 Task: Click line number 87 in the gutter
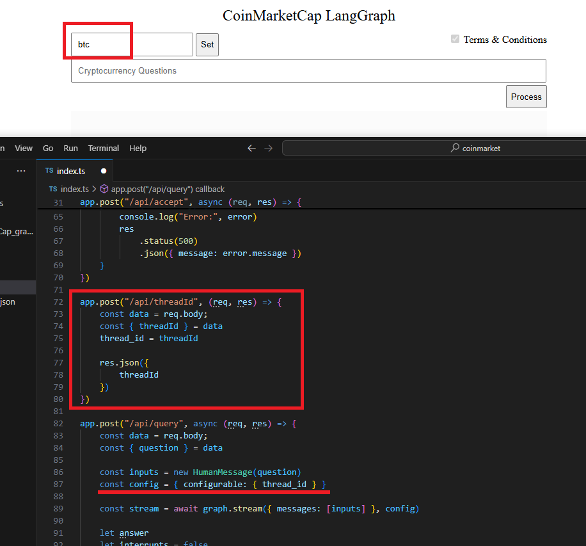(x=58, y=485)
